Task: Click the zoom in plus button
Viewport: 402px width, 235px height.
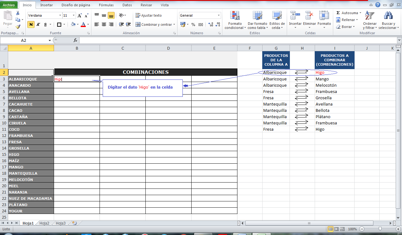Action: tap(398, 229)
